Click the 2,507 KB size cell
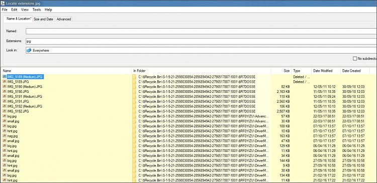Screen dimensions: 377x183 283,111
